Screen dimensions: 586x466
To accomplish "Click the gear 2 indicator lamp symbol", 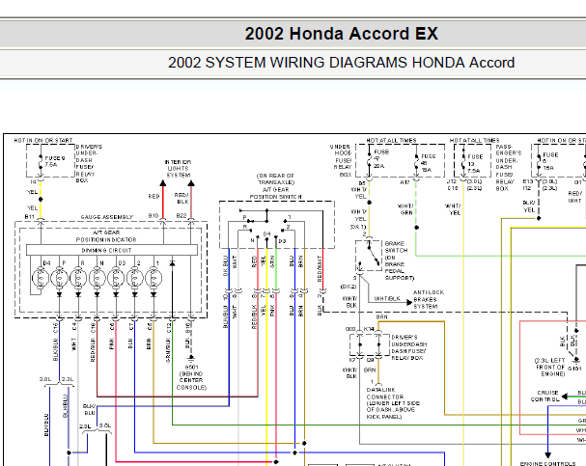I will (x=135, y=278).
